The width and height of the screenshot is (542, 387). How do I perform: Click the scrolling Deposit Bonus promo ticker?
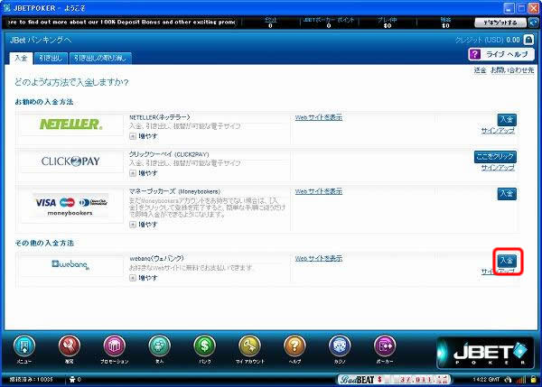pyautogui.click(x=121, y=22)
